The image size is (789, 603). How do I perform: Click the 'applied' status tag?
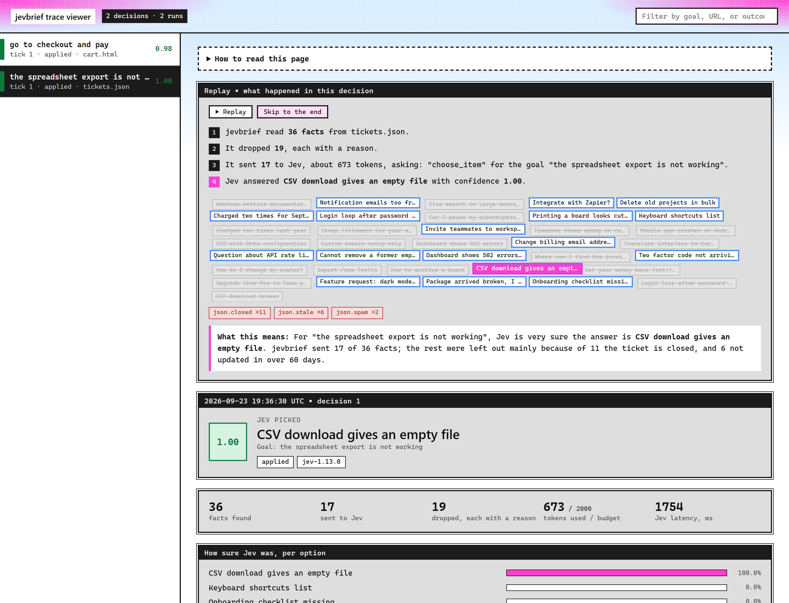[275, 462]
